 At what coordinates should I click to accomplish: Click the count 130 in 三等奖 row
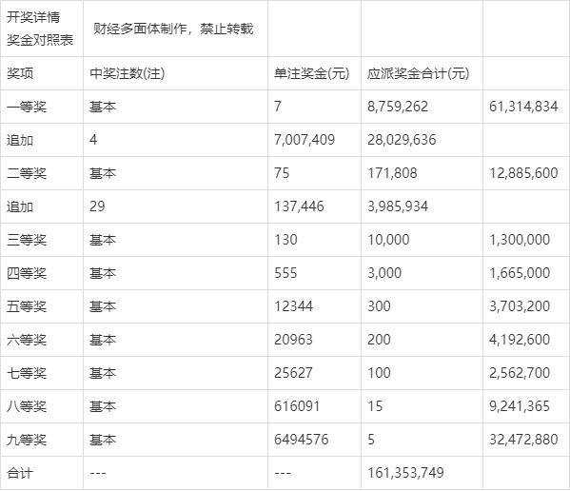click(x=285, y=240)
